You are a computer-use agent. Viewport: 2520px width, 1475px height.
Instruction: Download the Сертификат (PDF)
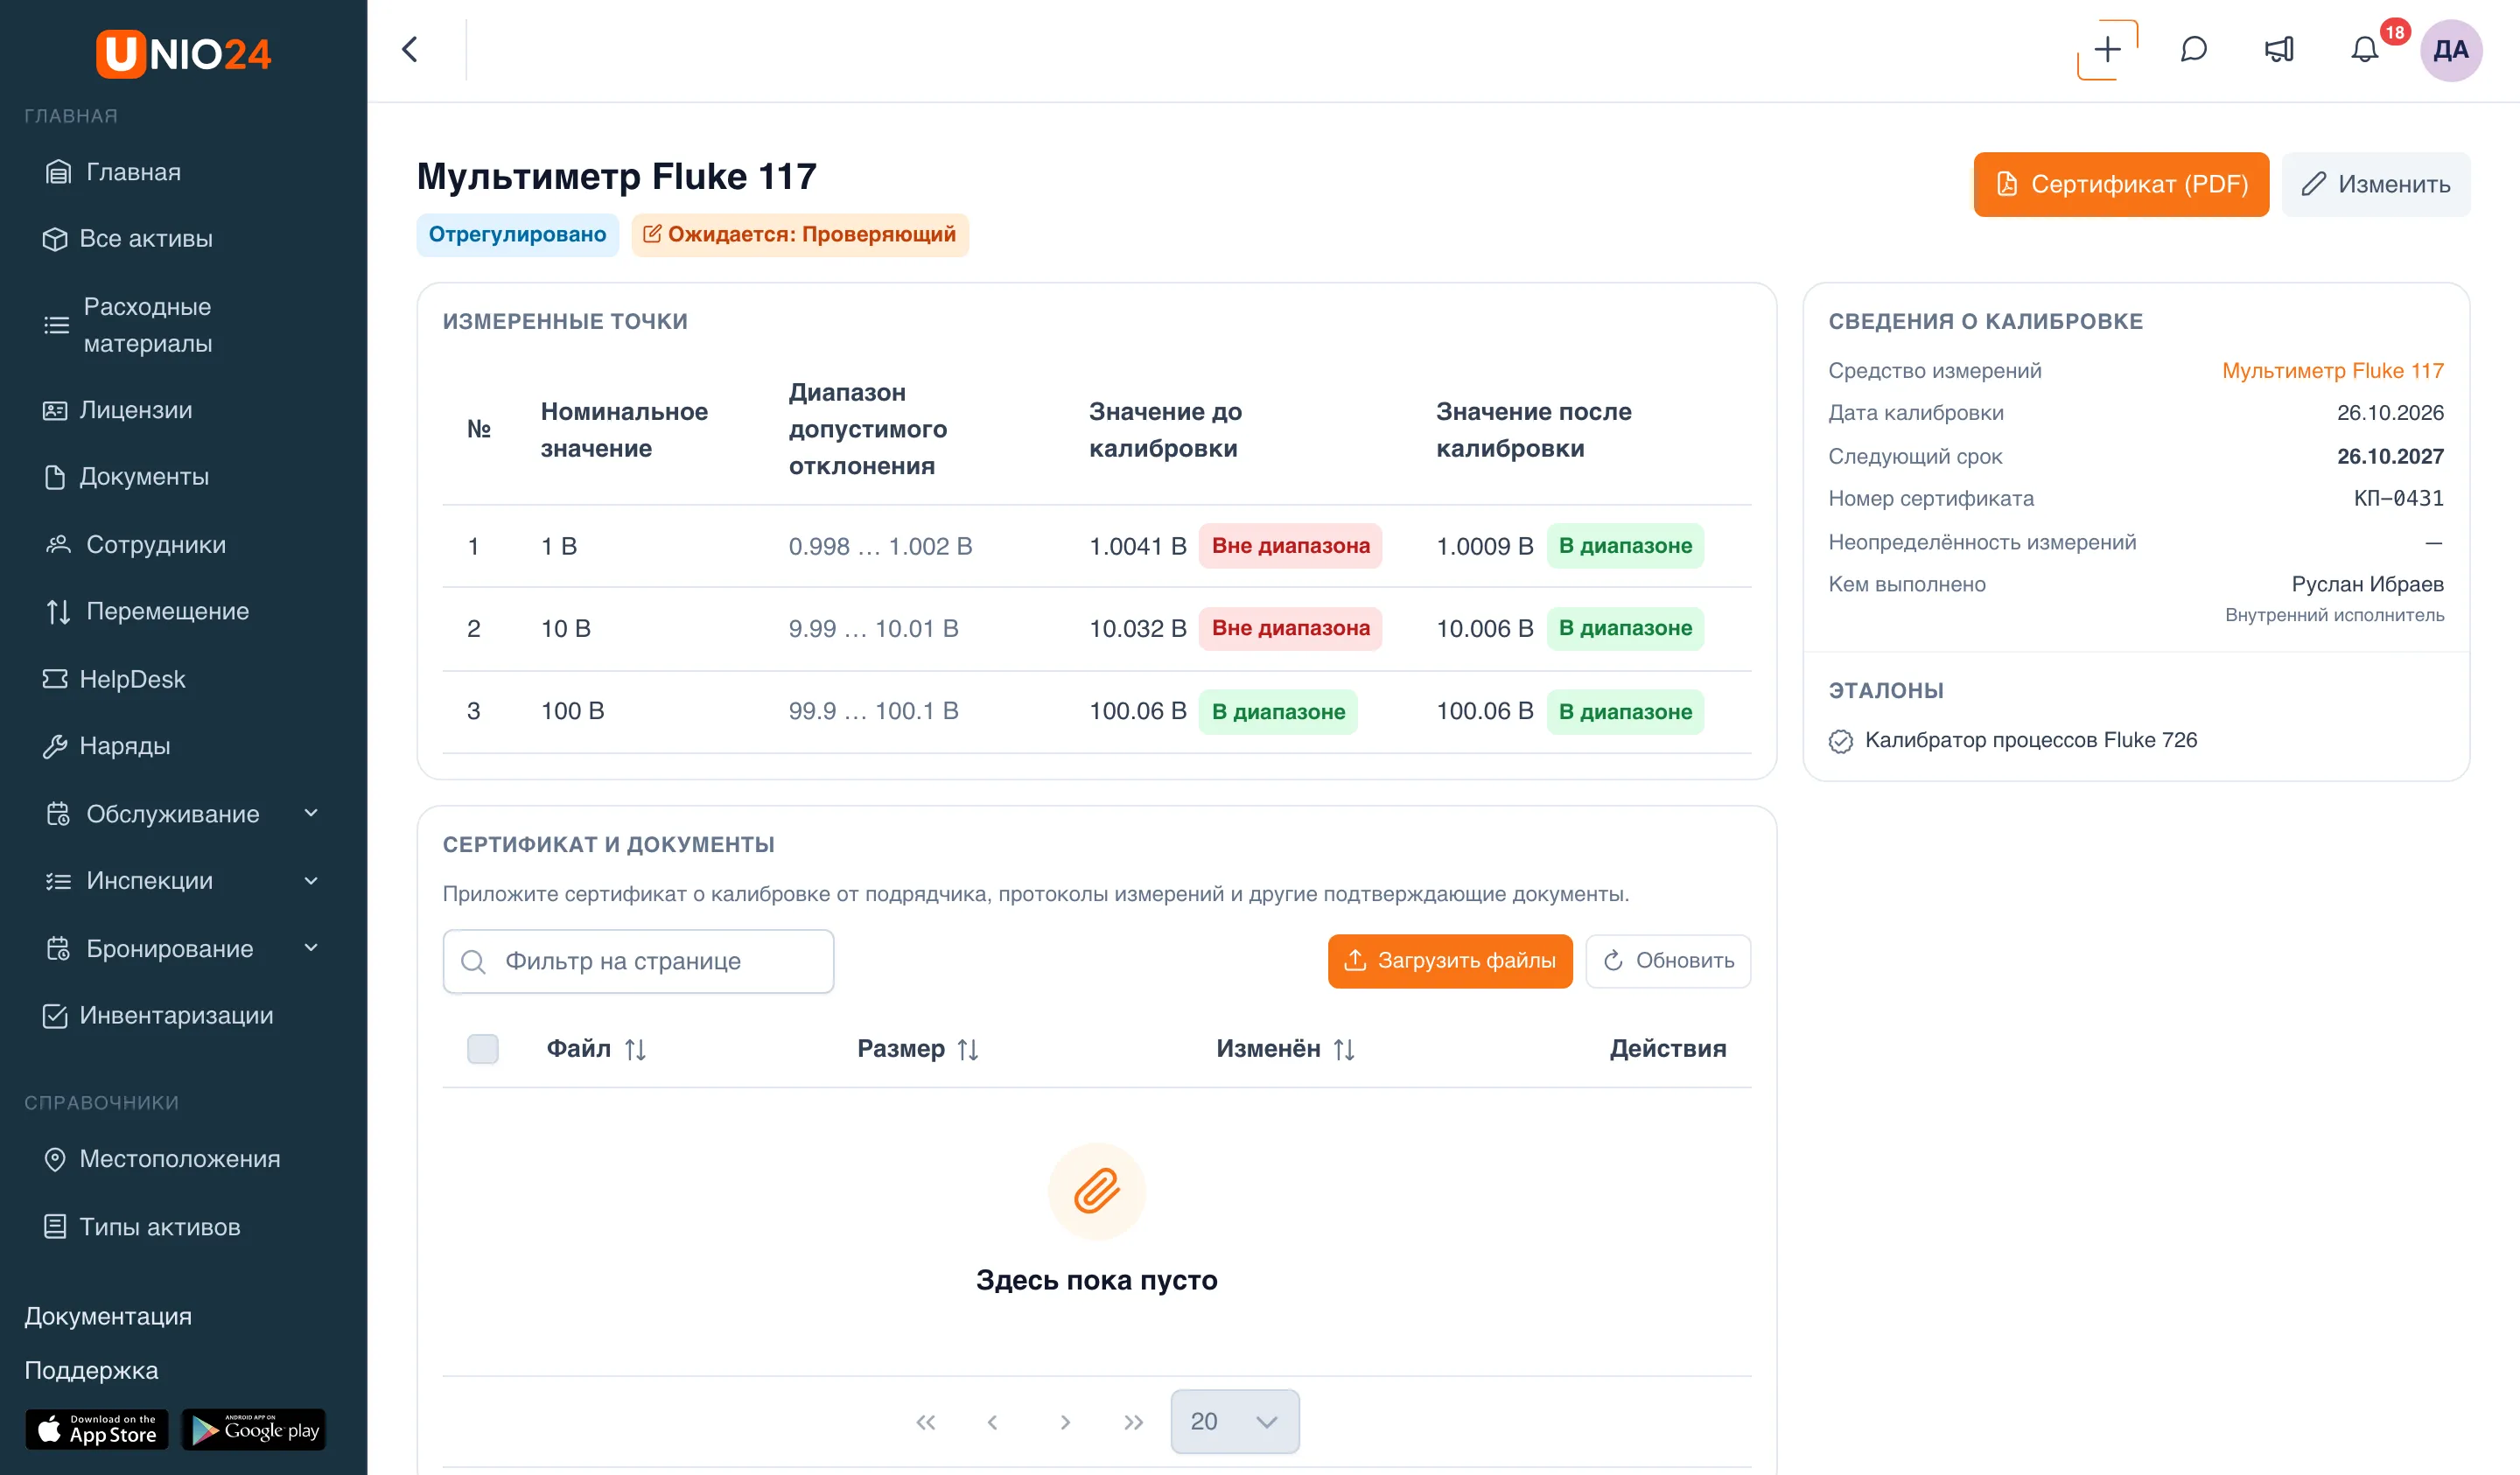2121,184
